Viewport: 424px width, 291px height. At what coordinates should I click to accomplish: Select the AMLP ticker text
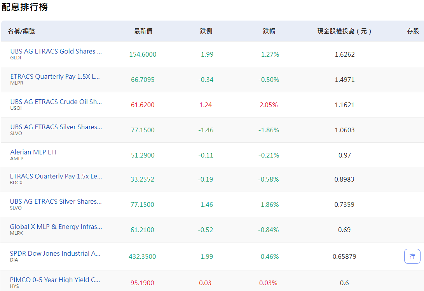point(17,159)
